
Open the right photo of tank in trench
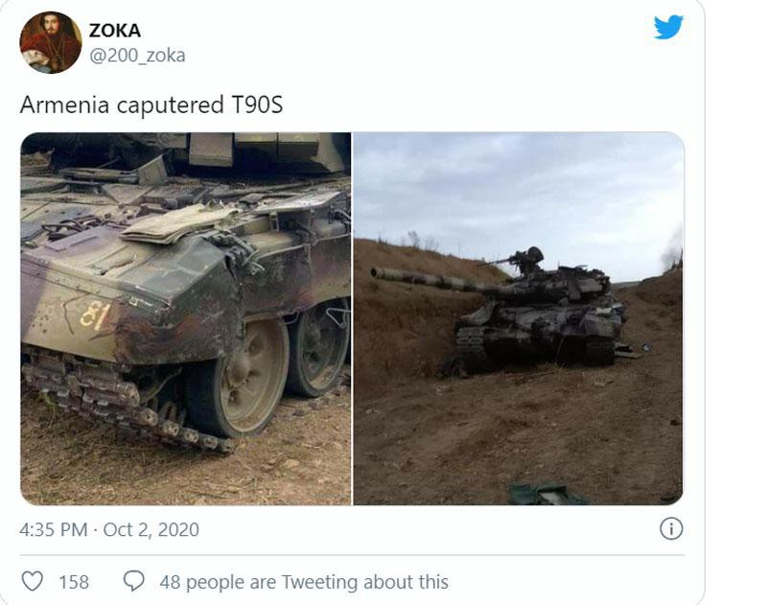pos(518,318)
